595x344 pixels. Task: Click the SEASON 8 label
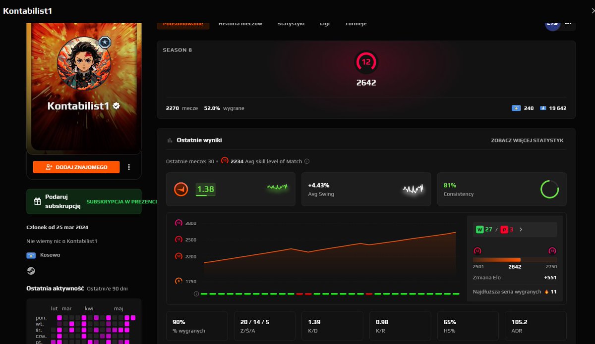178,50
